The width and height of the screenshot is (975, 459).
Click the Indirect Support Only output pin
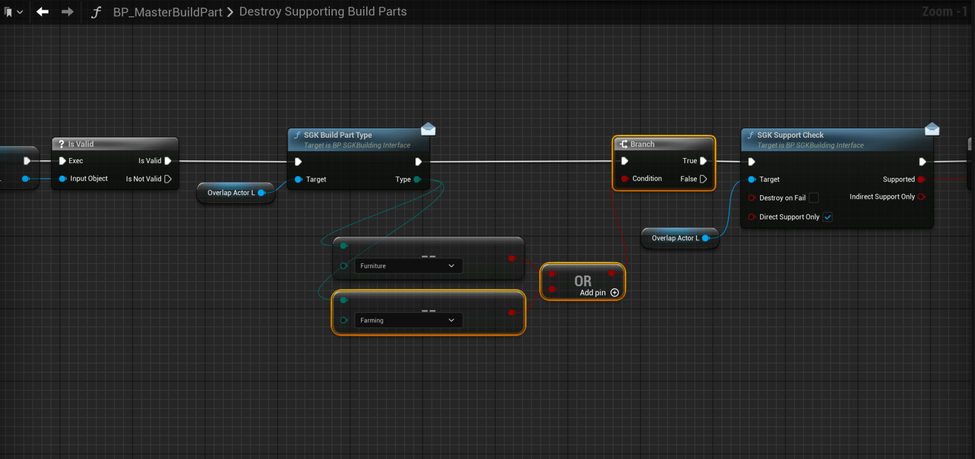click(921, 197)
